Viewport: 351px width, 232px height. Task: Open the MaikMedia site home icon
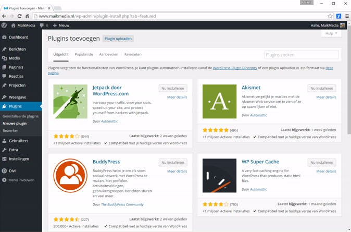(x=13, y=26)
